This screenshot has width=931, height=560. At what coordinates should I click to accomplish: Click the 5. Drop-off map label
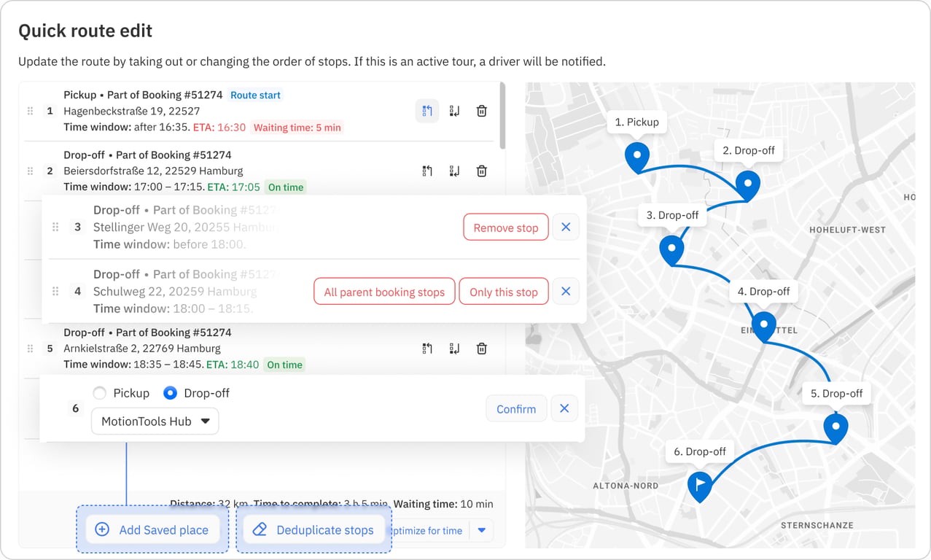tap(837, 393)
